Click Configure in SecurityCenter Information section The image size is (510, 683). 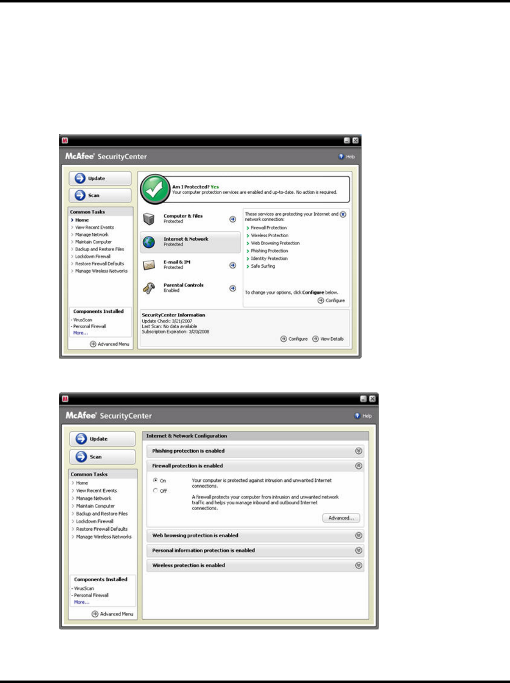tap(294, 339)
